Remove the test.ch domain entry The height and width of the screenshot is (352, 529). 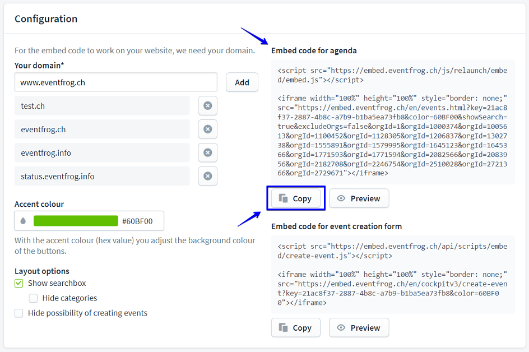click(x=207, y=106)
